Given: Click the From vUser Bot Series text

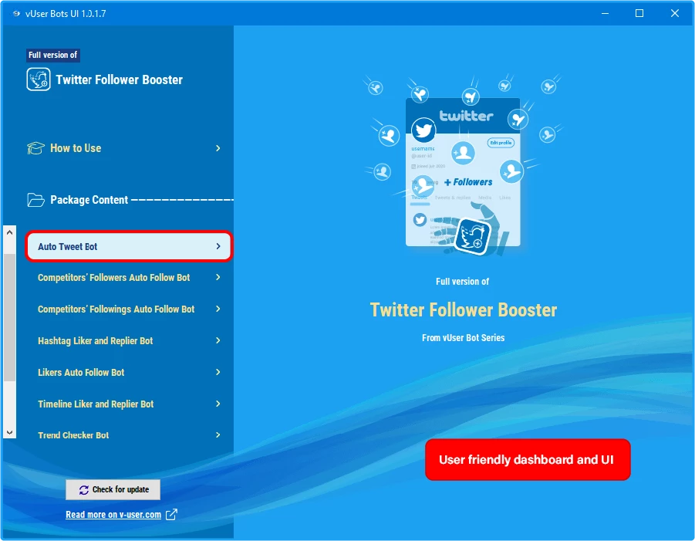Looking at the screenshot, I should (x=463, y=338).
